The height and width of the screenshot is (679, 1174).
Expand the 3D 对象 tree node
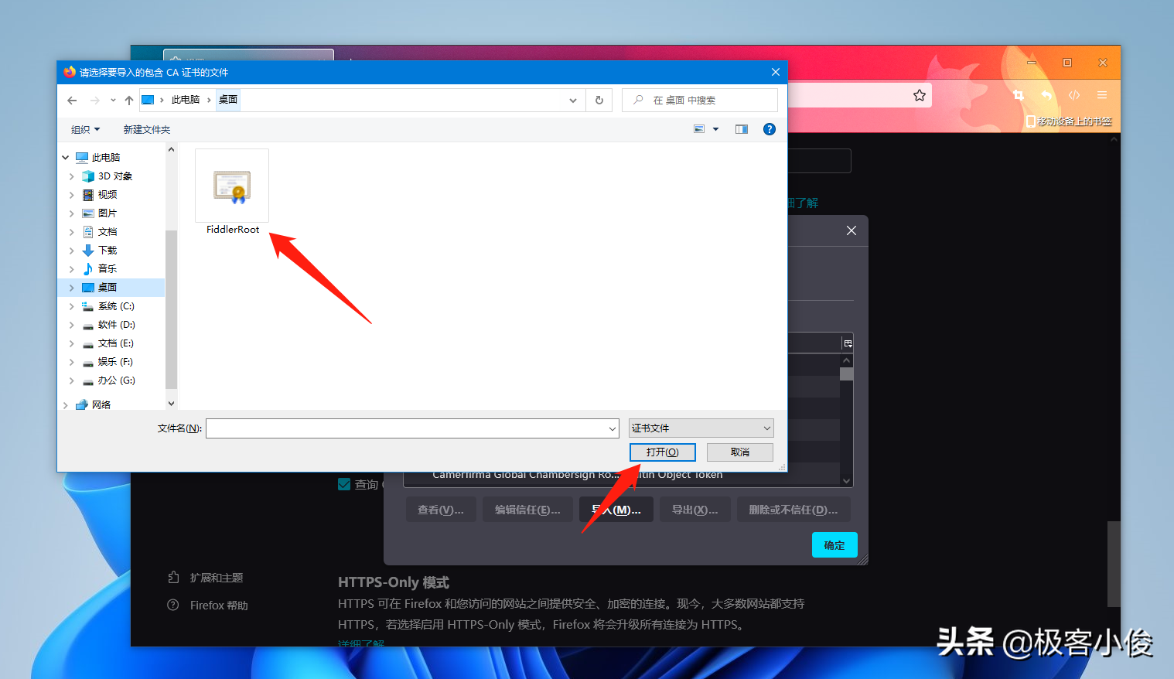[x=72, y=176]
